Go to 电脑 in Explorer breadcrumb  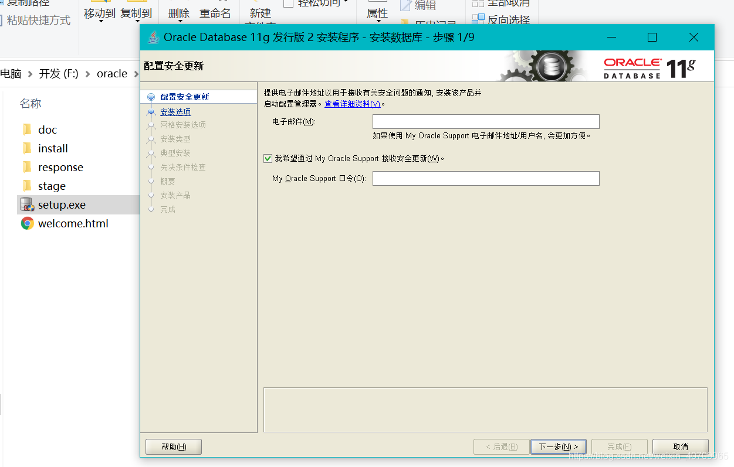coord(11,74)
